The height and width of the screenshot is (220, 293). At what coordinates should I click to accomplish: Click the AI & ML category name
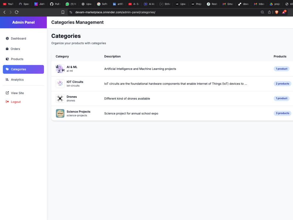[72, 67]
